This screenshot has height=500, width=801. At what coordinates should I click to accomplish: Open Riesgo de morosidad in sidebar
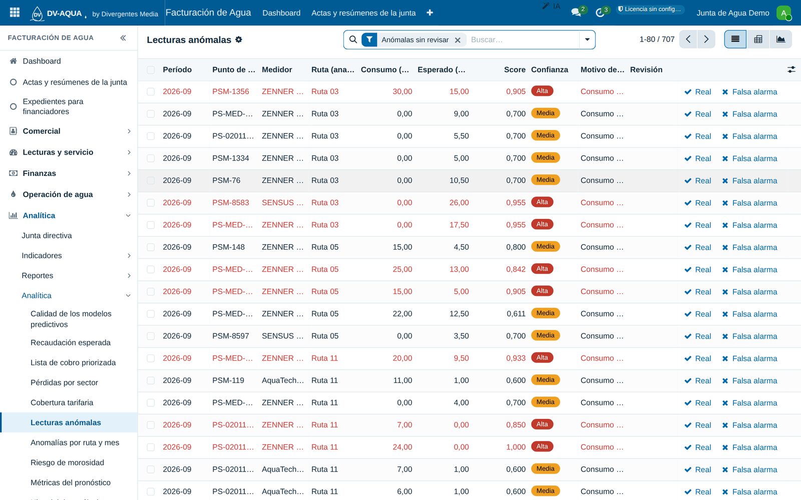click(67, 462)
